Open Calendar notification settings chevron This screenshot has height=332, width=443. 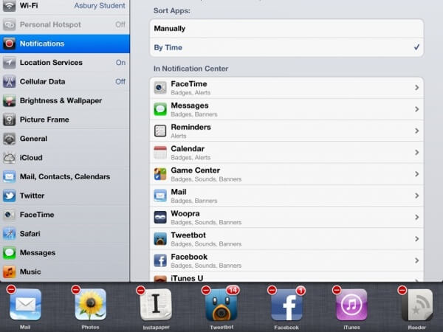pyautogui.click(x=416, y=153)
